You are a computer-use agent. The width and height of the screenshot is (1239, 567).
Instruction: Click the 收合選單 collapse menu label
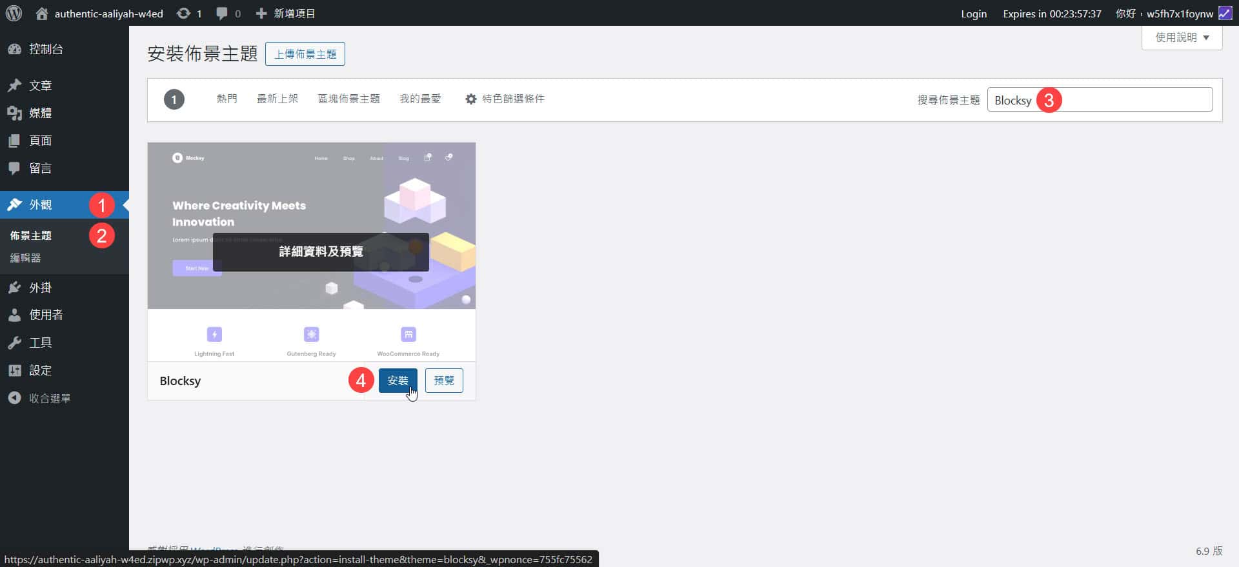(50, 398)
